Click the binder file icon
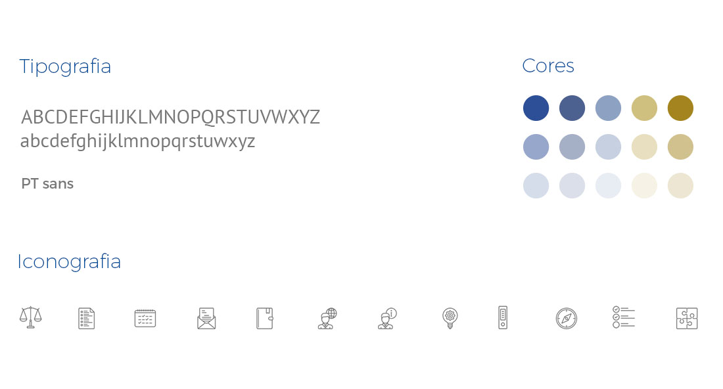 503,317
